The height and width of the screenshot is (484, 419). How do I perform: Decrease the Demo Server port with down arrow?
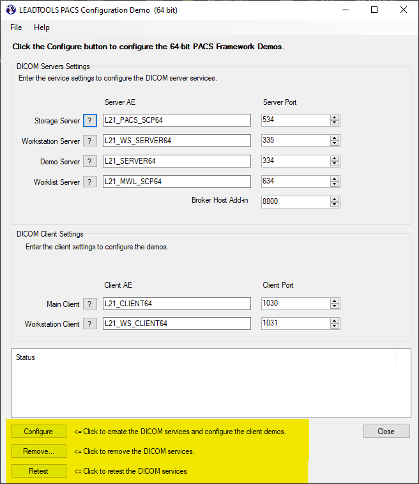pyautogui.click(x=335, y=164)
